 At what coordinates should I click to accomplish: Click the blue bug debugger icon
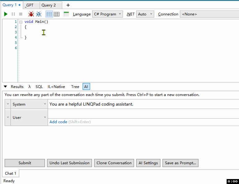[x=39, y=14]
